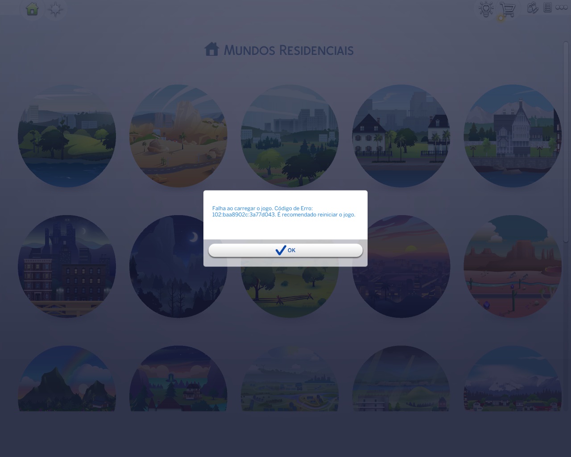Pick the world with two white mansions
The image size is (571, 457).
tap(401, 136)
